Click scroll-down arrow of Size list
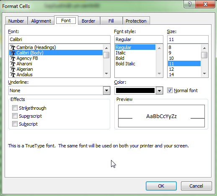 click(x=204, y=74)
